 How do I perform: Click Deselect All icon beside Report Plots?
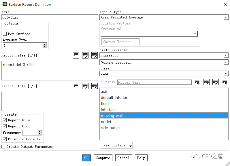tap(94, 86)
